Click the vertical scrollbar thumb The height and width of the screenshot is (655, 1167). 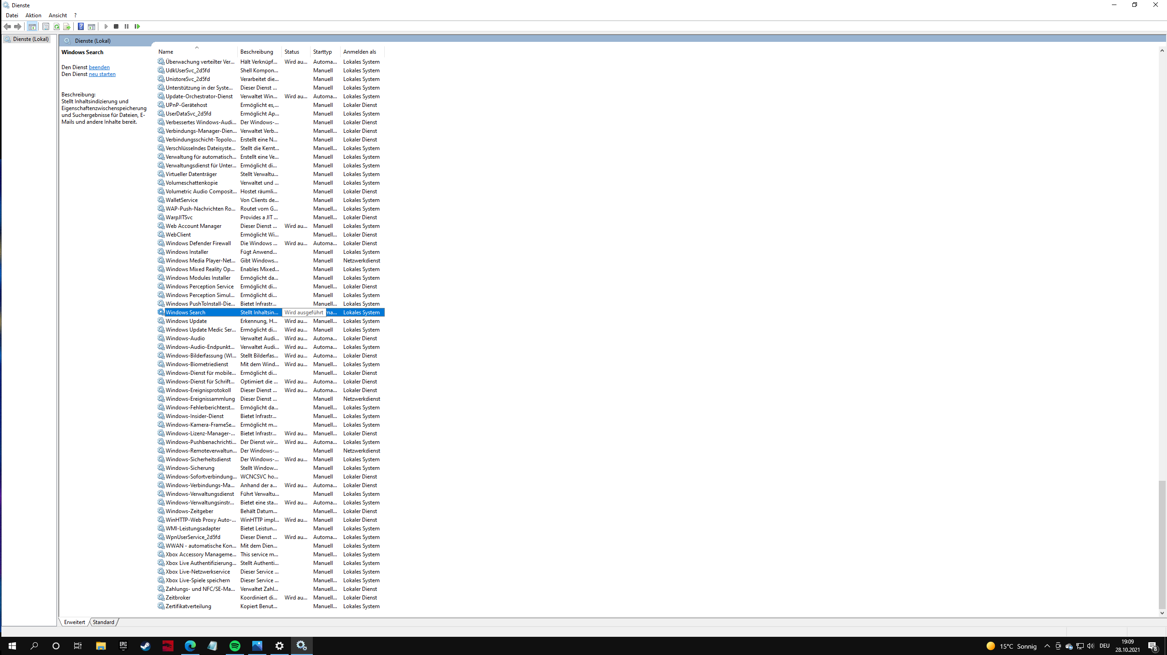click(x=1162, y=544)
